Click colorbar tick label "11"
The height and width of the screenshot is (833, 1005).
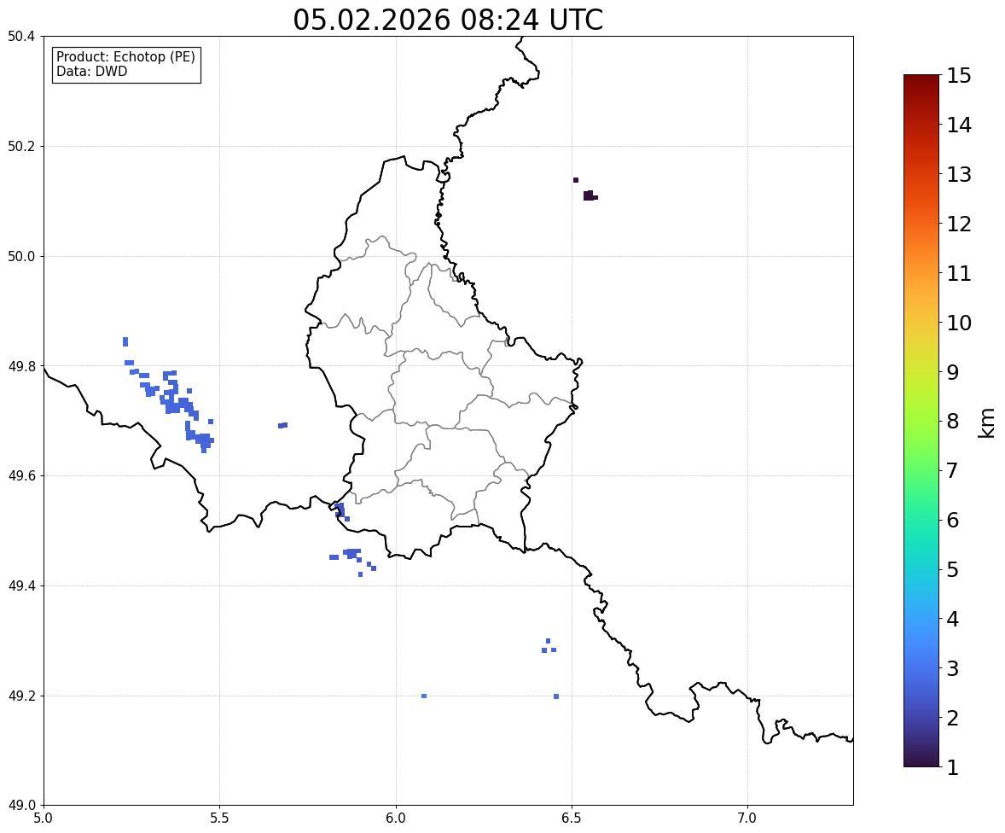tap(959, 273)
